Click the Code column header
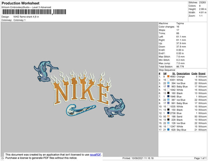Screen dimensions: 208x161 tap(194, 74)
